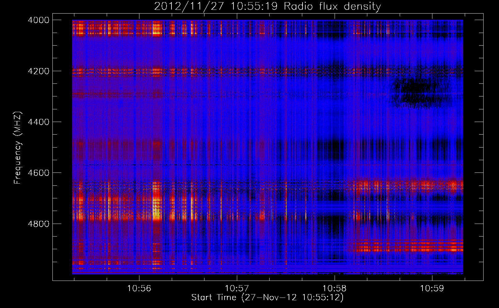This screenshot has height=308, width=499.
Task: Click the 'Start Time (27-Nov-12 10:55:12)' axis title
Action: pyautogui.click(x=267, y=298)
